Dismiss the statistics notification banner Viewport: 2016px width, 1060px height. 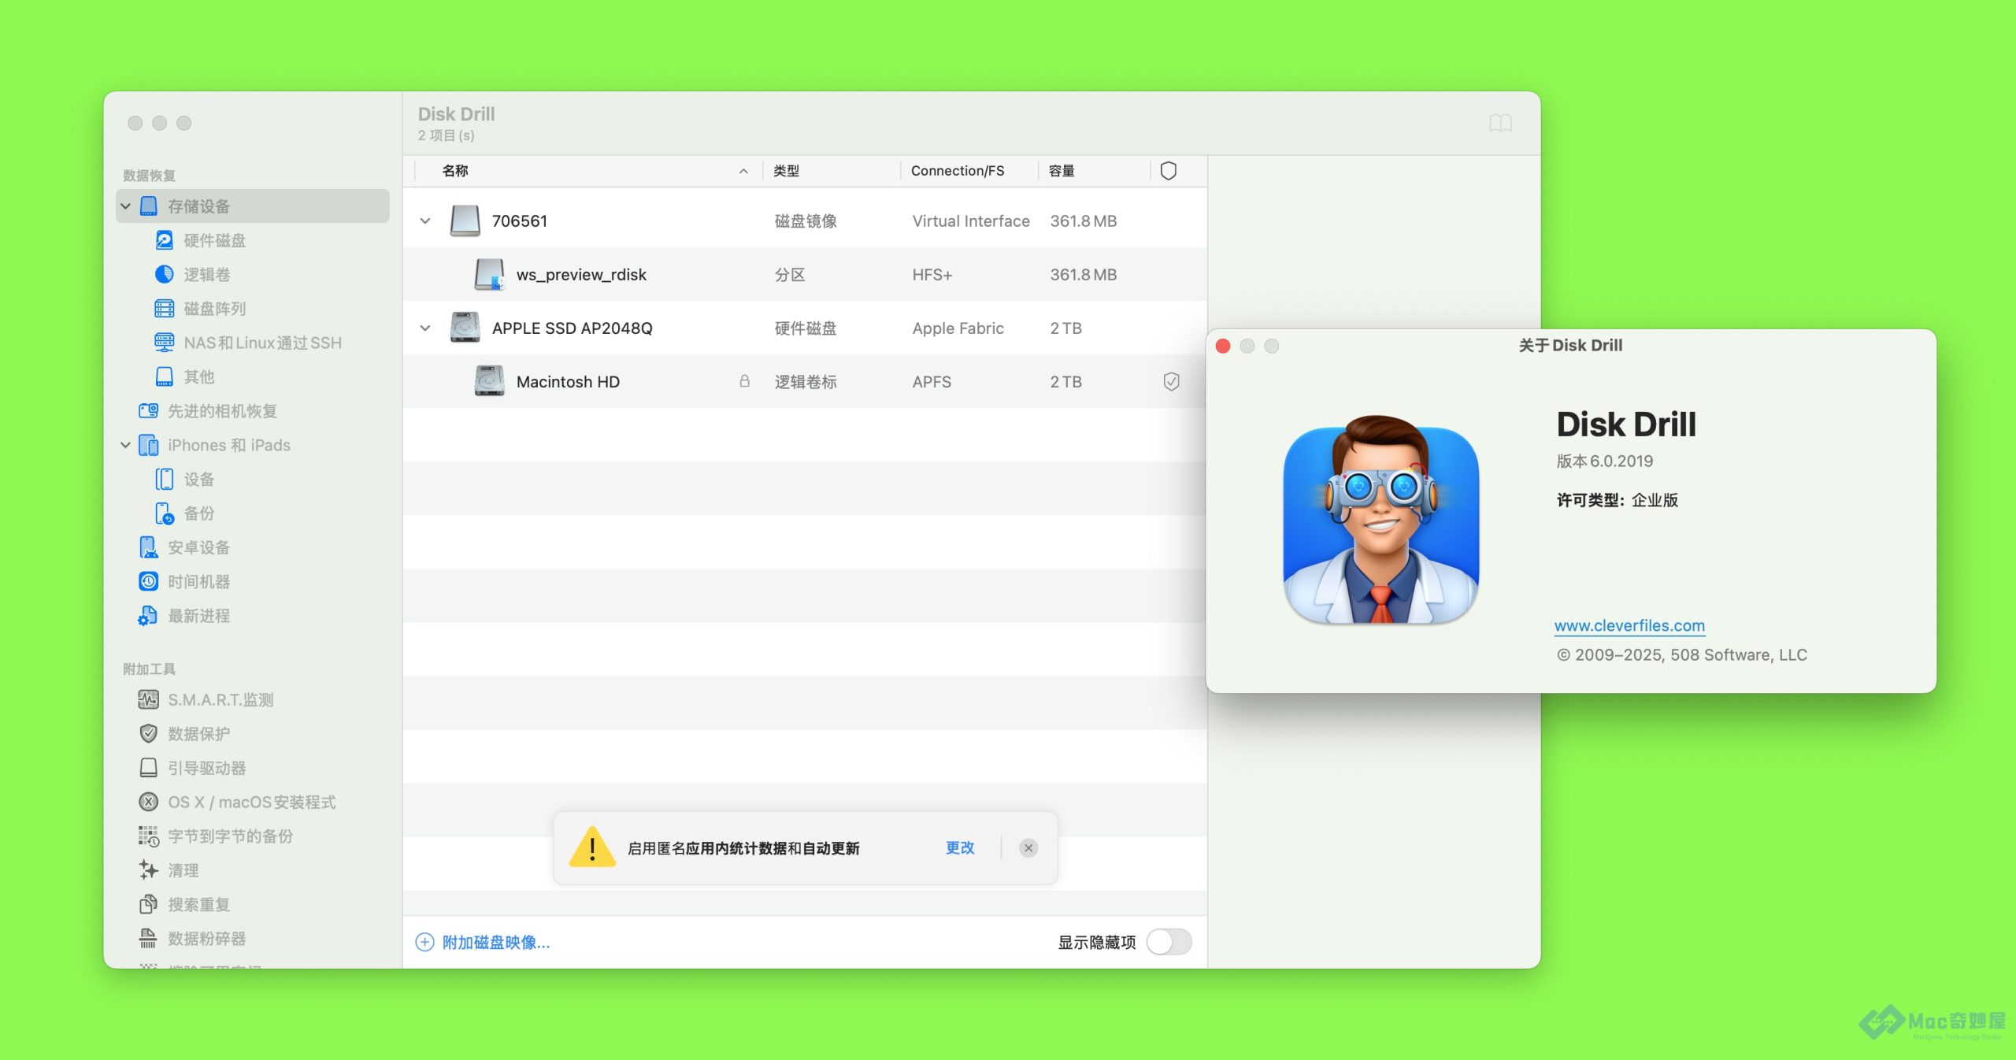click(1028, 848)
